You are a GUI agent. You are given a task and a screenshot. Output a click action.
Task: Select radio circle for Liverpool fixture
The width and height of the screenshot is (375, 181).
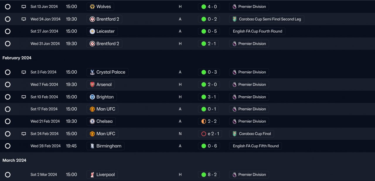pos(8,175)
